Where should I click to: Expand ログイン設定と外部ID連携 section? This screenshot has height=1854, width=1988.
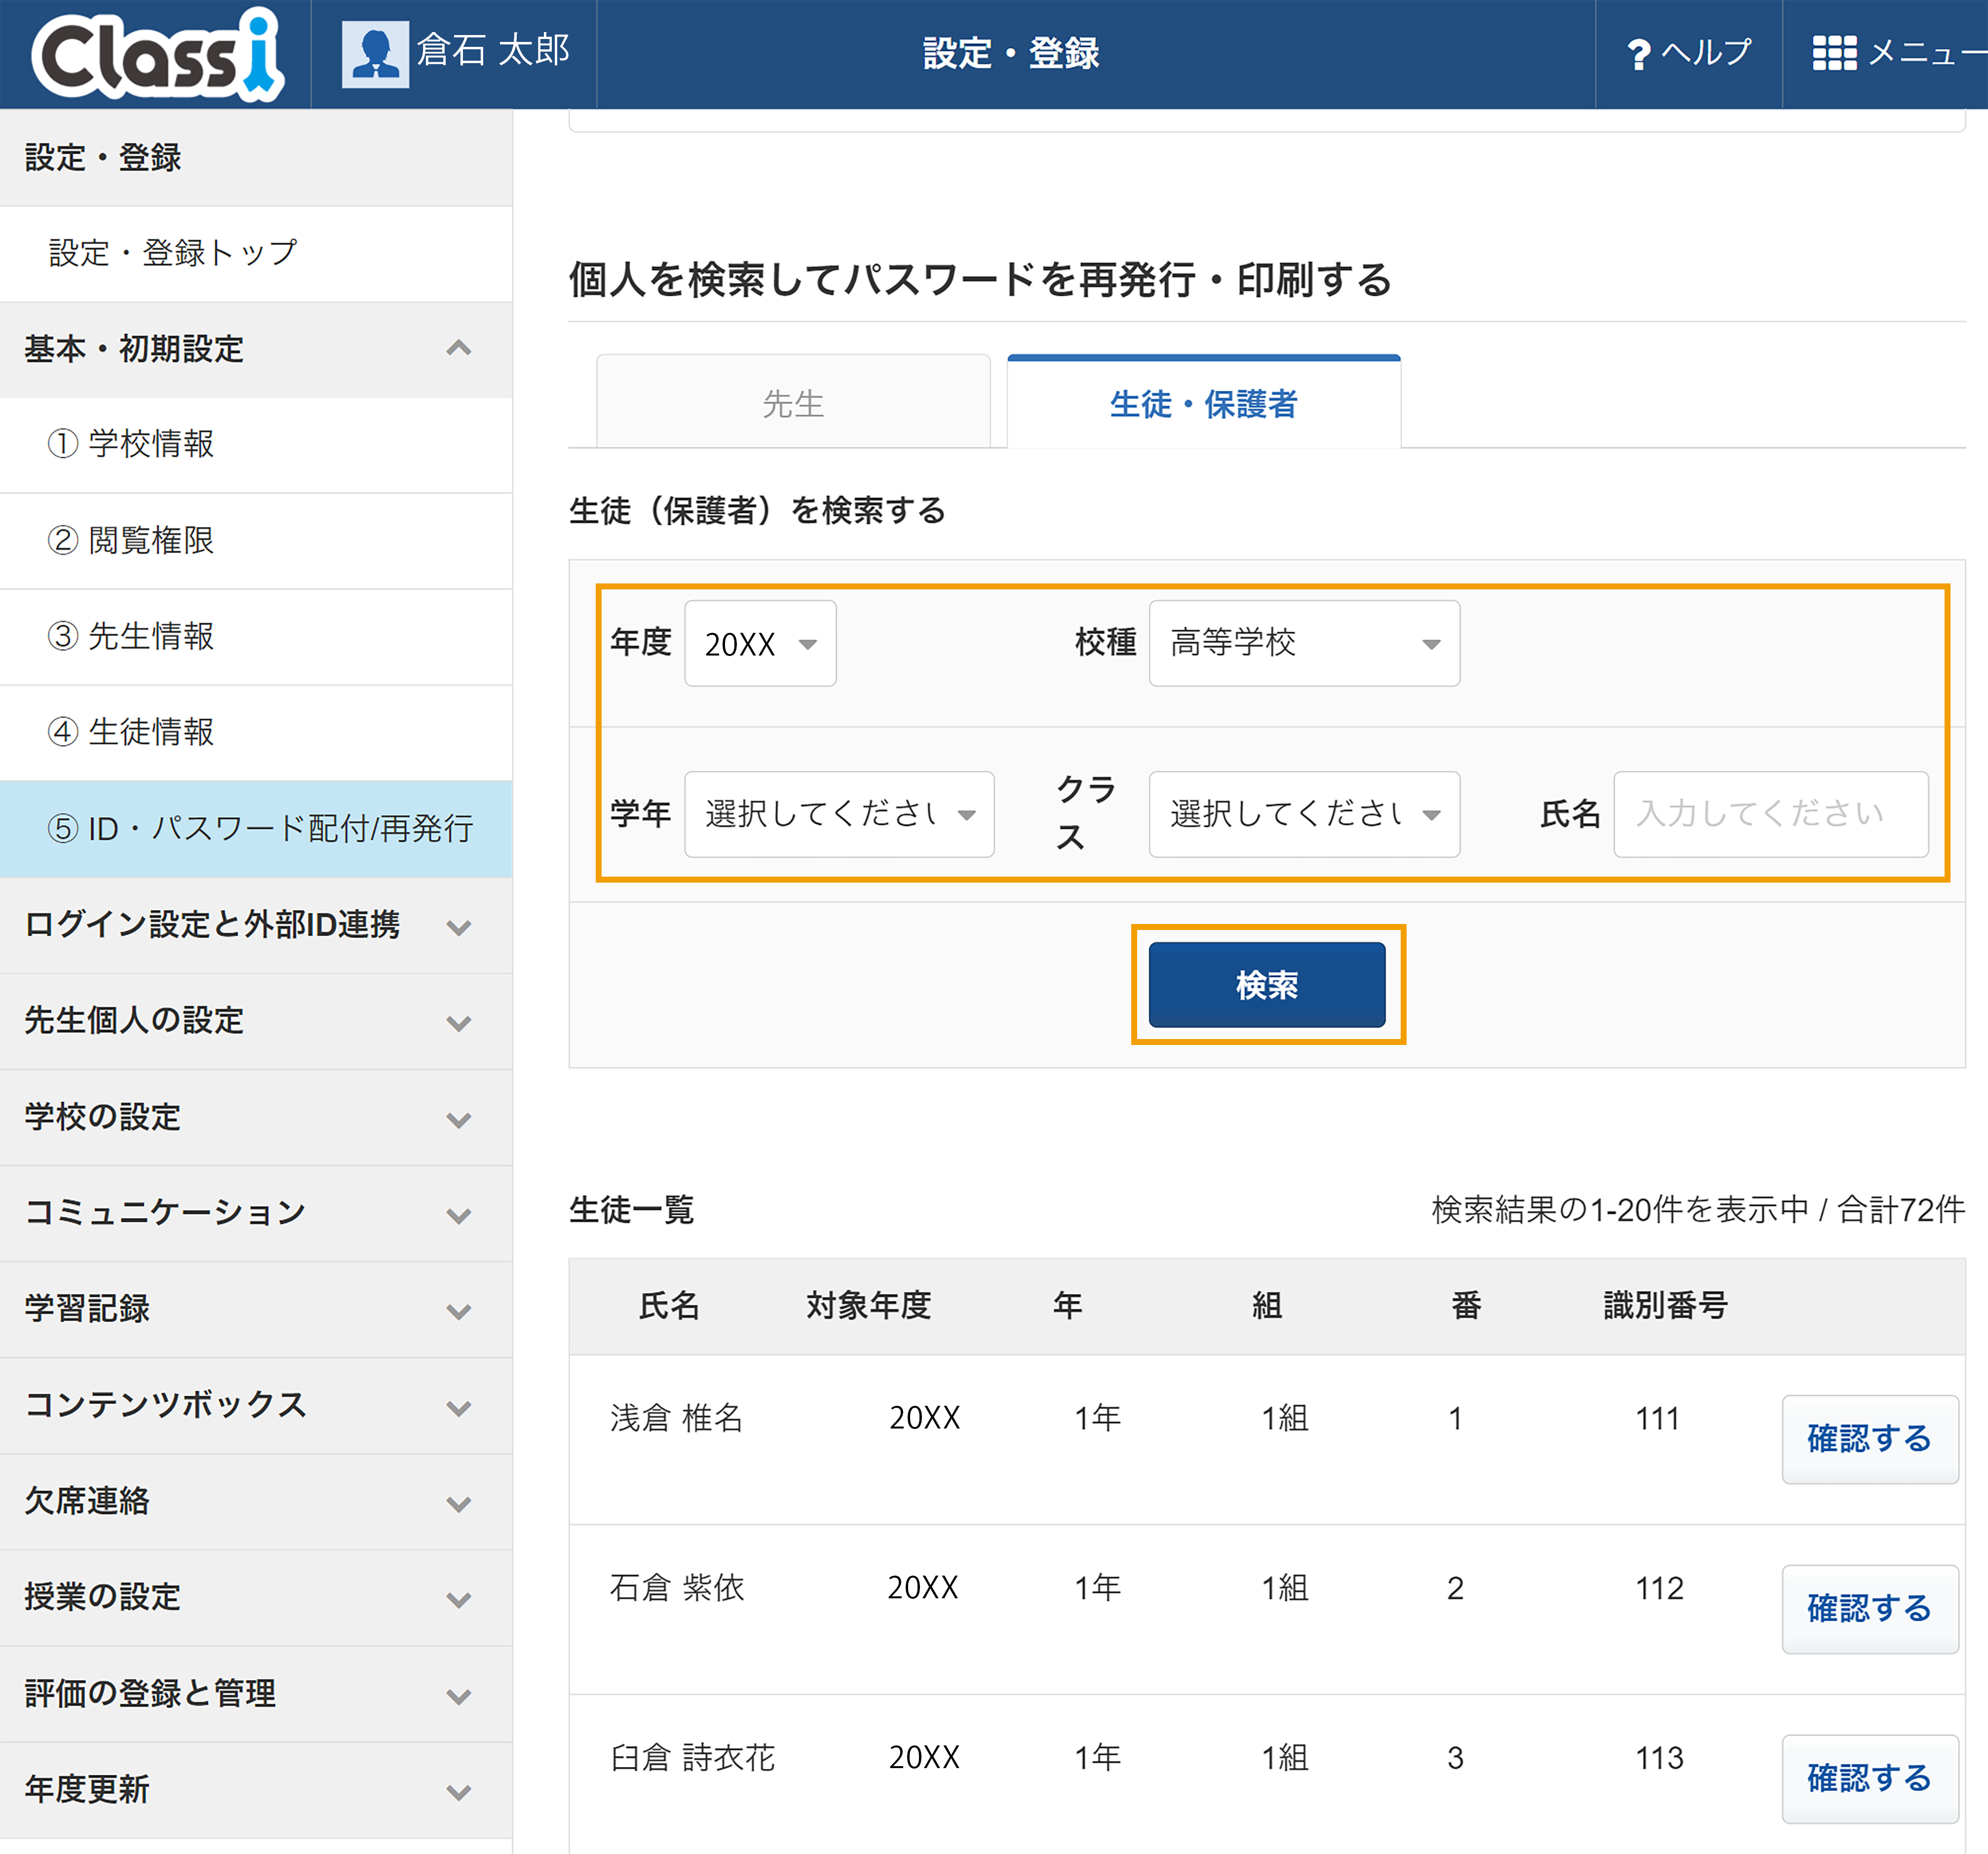pyautogui.click(x=459, y=927)
